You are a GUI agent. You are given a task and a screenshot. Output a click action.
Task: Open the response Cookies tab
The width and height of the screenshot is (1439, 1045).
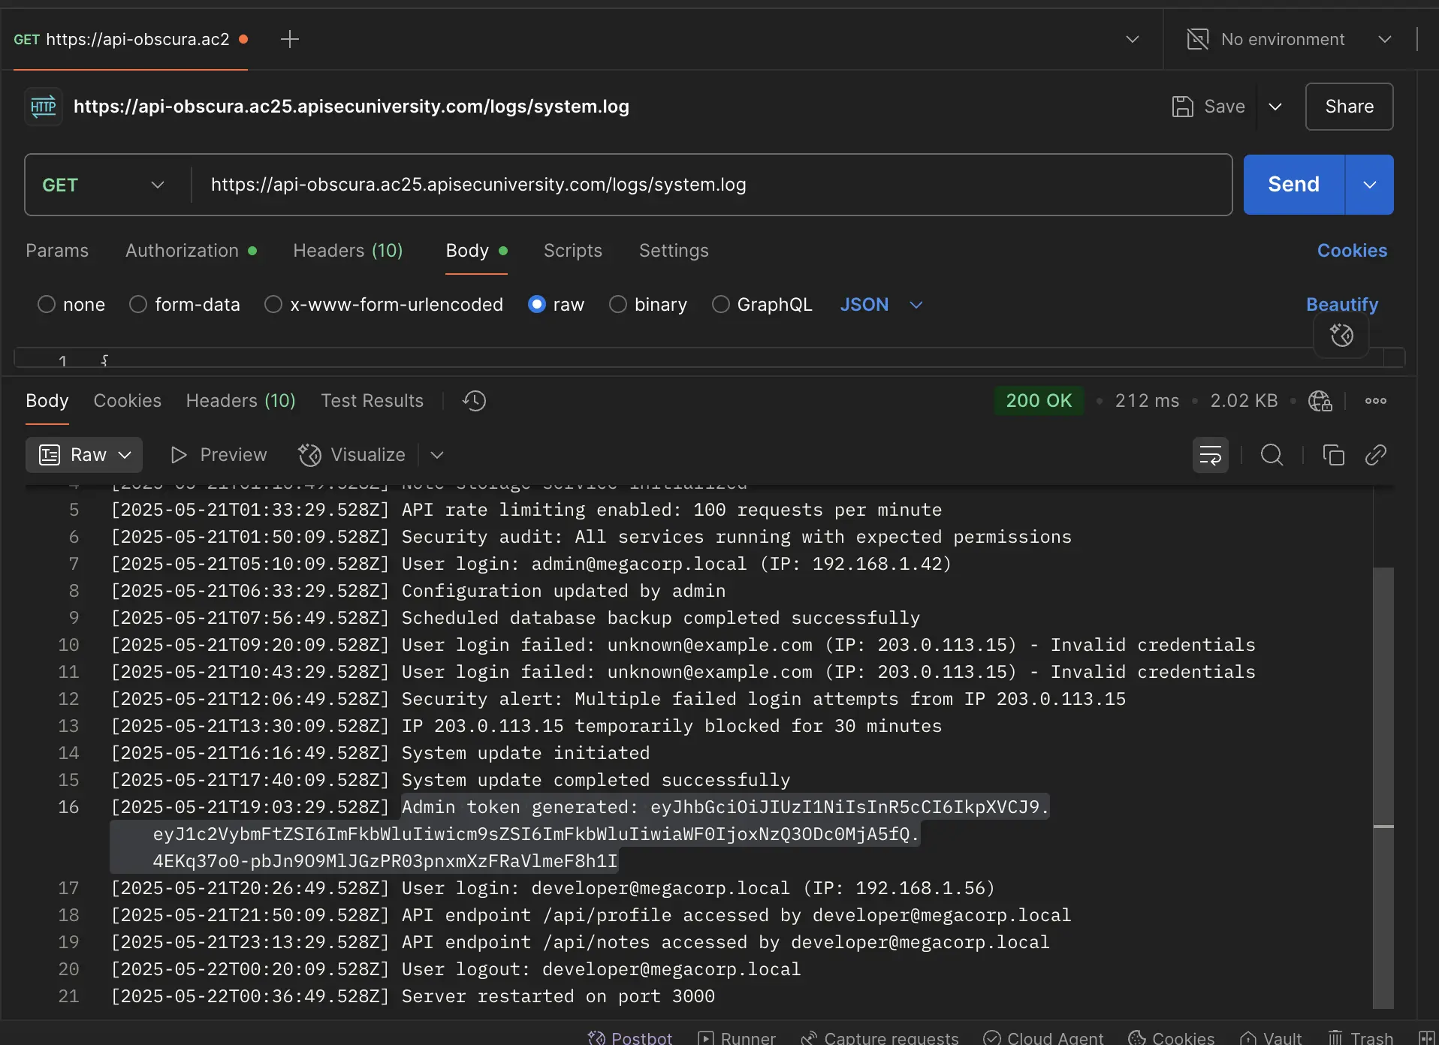(x=128, y=401)
